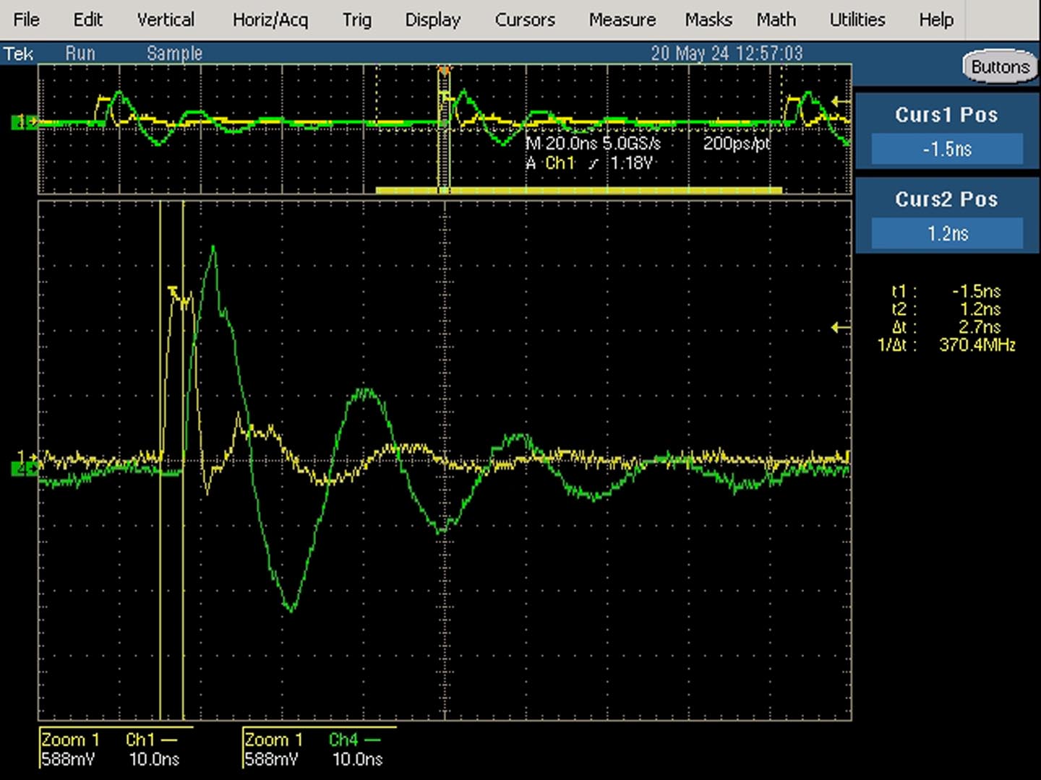Open the Trig menu
Screen dimensions: 1041x780
(356, 19)
